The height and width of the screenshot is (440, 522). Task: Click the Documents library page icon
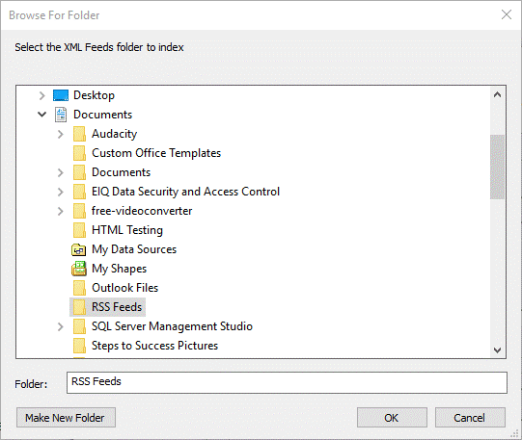(x=61, y=115)
